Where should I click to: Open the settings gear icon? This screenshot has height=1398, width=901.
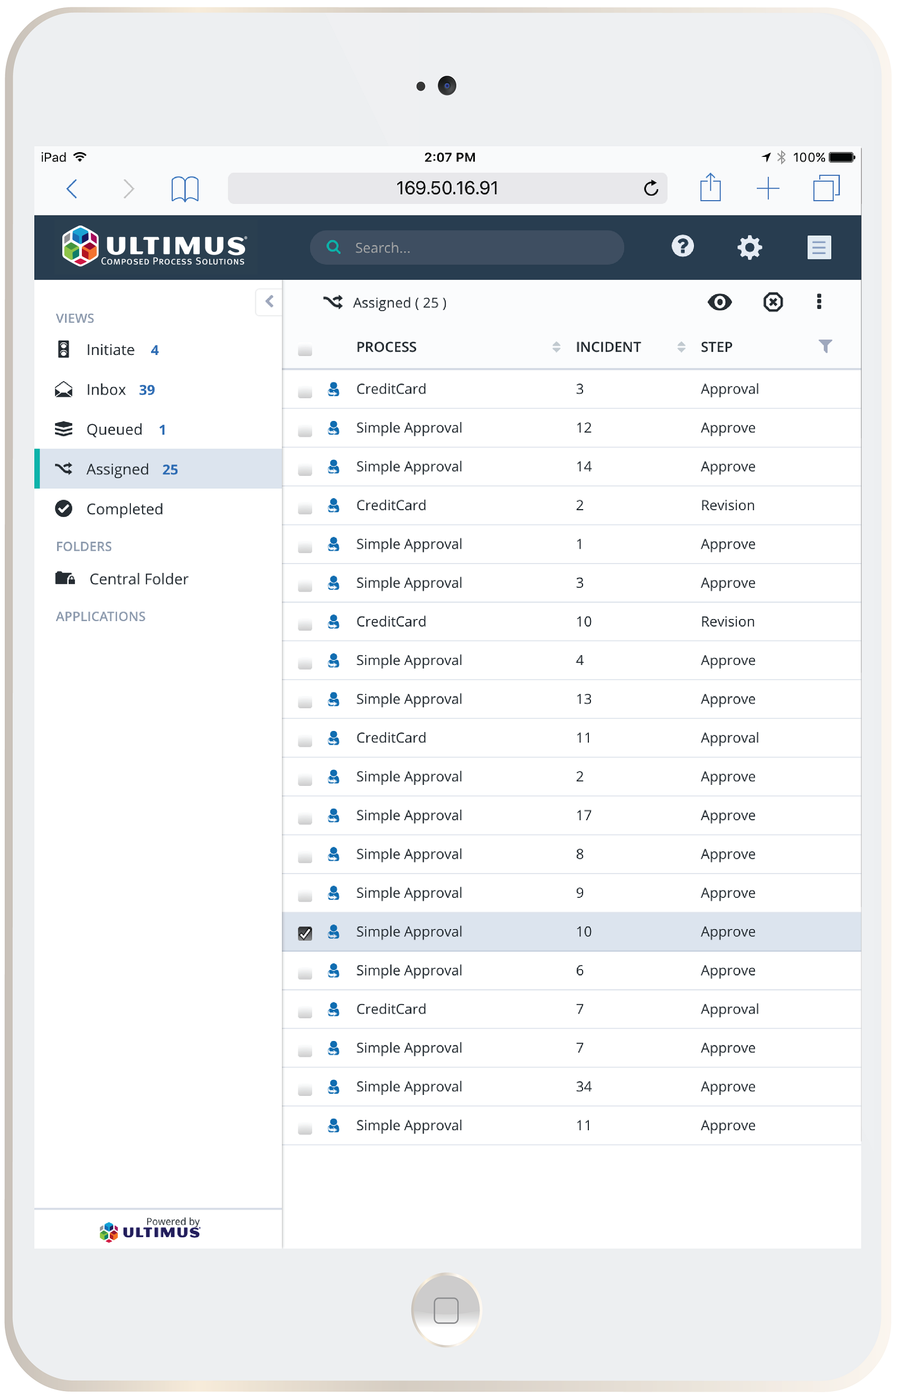click(x=749, y=247)
